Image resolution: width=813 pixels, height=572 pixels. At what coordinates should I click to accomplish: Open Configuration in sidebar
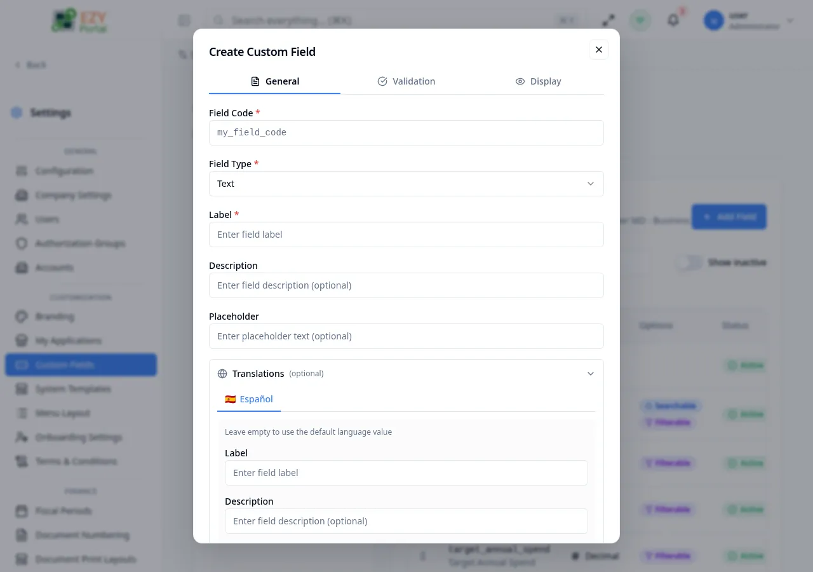81,171
